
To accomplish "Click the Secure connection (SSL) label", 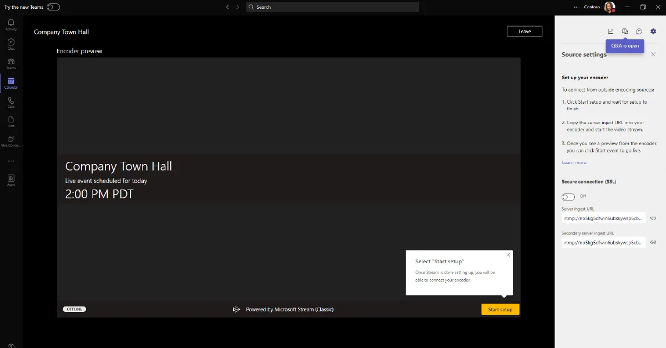I will click(x=589, y=182).
